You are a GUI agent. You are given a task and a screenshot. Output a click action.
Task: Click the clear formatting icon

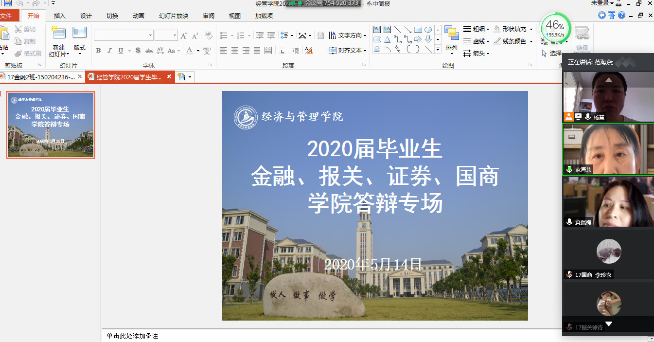(x=209, y=36)
